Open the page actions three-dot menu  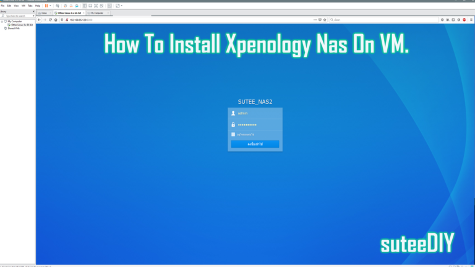point(315,20)
